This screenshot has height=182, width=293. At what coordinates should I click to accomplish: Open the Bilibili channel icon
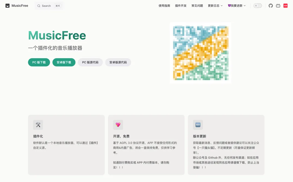click(x=278, y=6)
